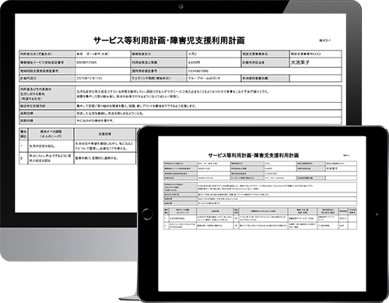The width and height of the screenshot is (389, 303).
Task: Click the 解決すべき課題 column header on the monitor
Action: pos(51,134)
